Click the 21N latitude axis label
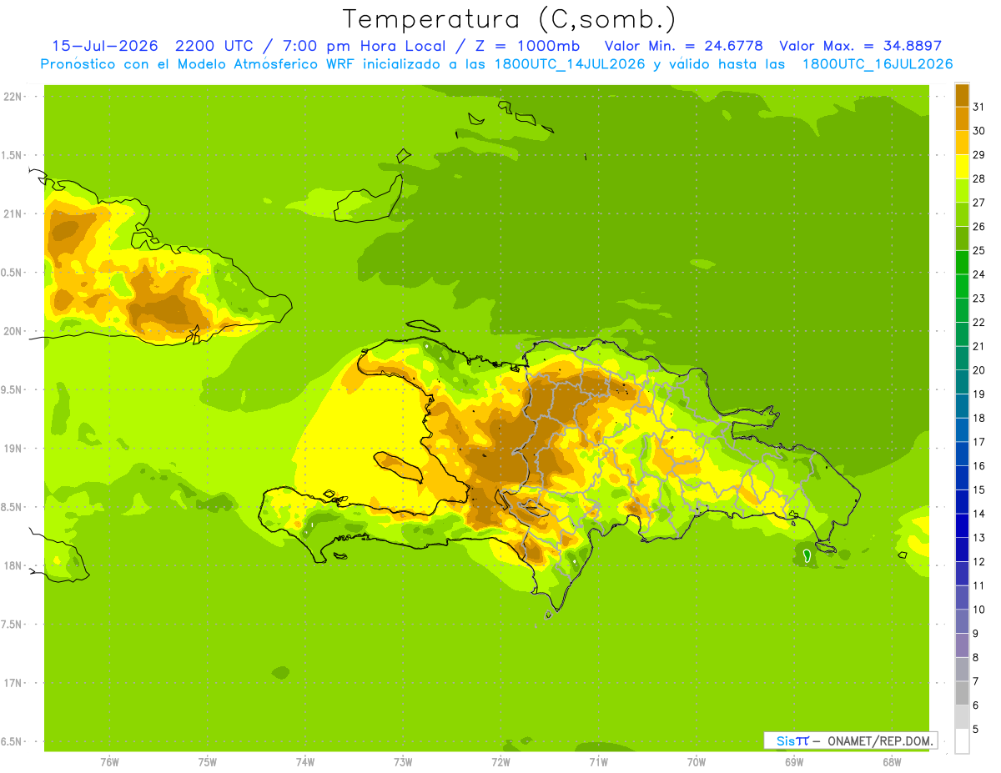The width and height of the screenshot is (1001, 773). [x=13, y=213]
